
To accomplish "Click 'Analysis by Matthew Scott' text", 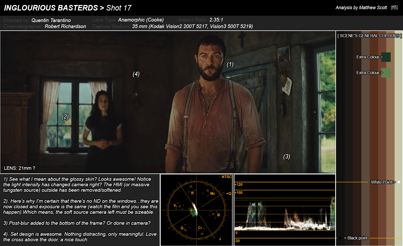I will [361, 8].
